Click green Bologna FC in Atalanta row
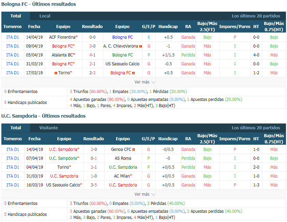This screenshot has height=222, width=287. [x=122, y=55]
